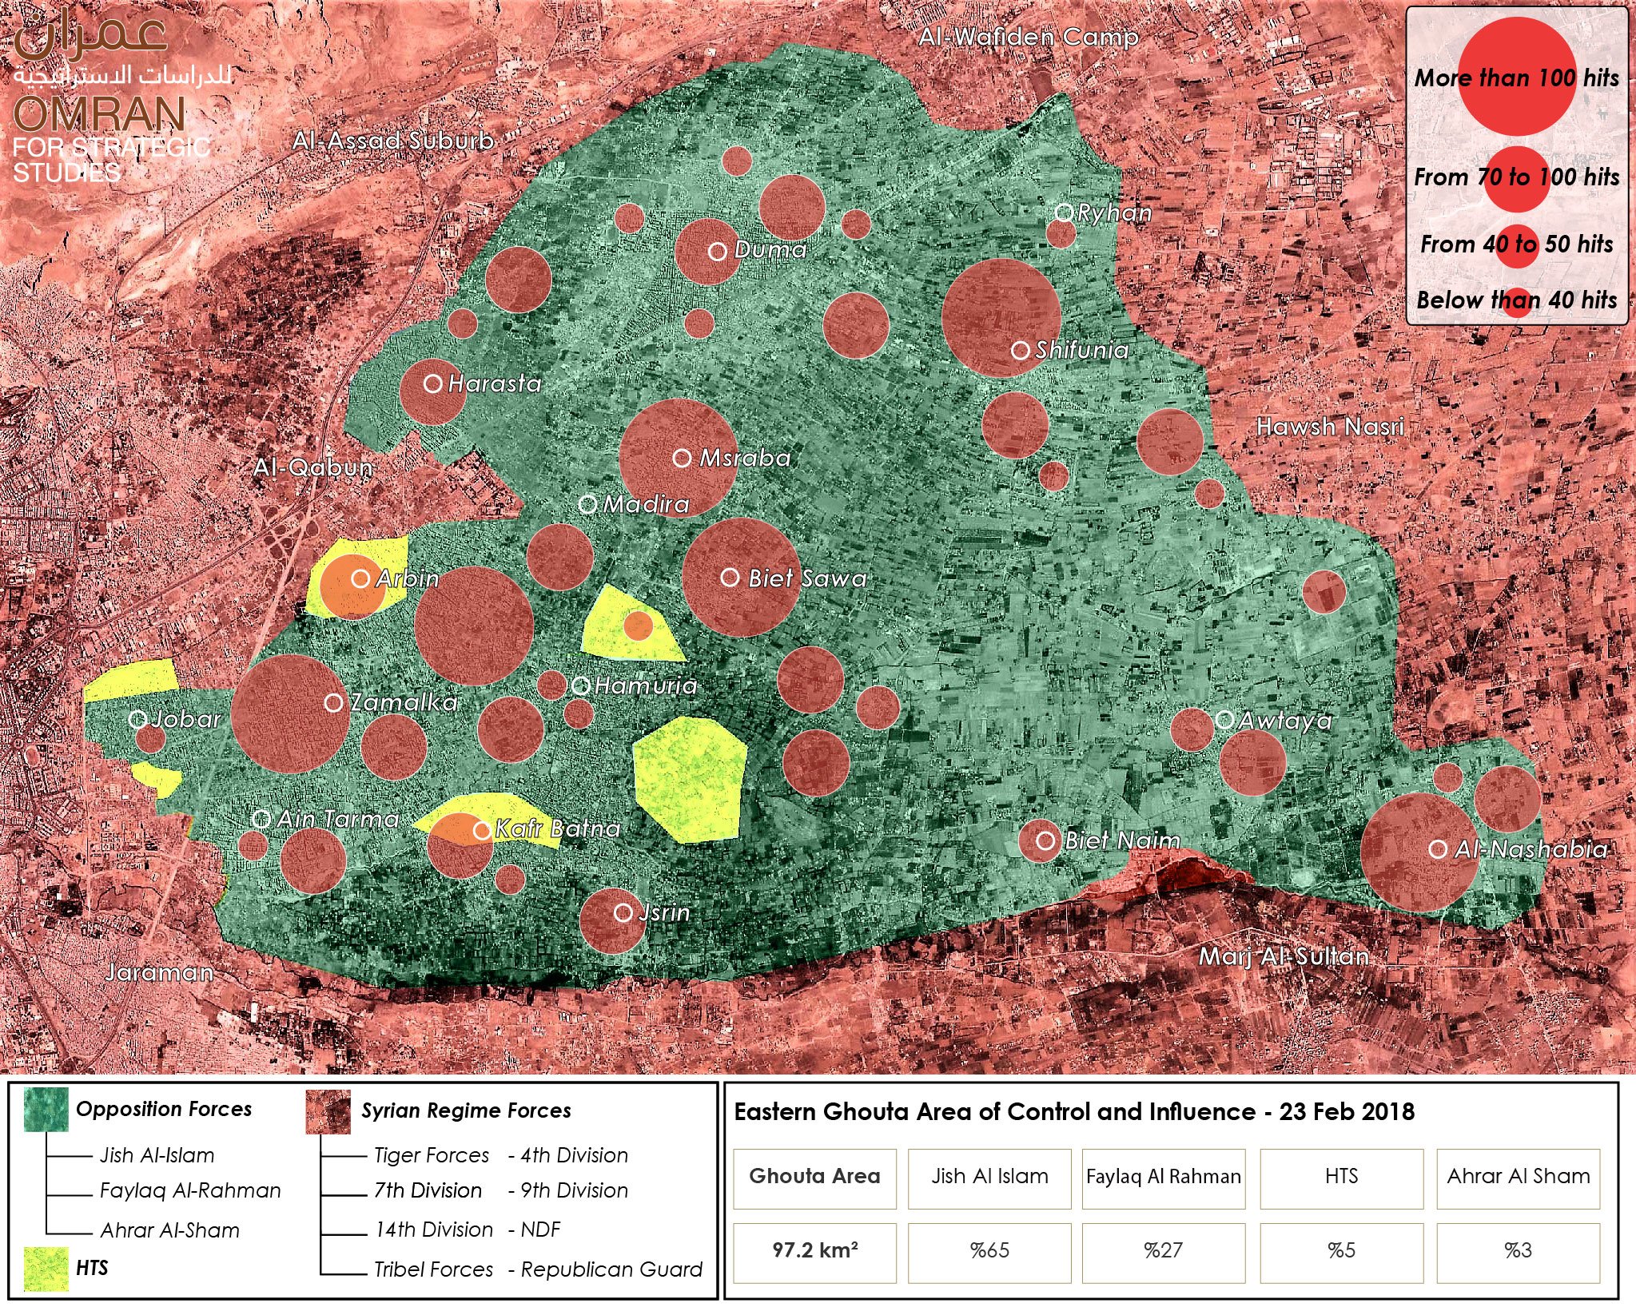Click the Faylaq Al Rahman %27 cell

(1163, 1249)
